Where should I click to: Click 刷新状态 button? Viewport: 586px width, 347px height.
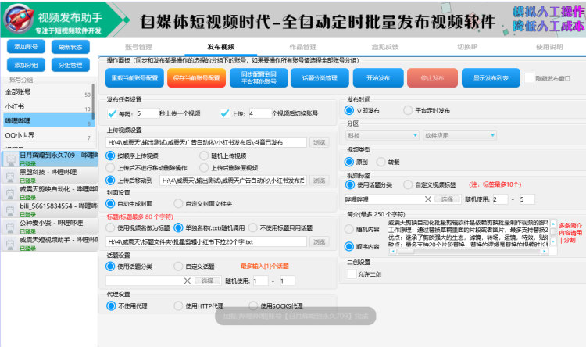pos(70,47)
